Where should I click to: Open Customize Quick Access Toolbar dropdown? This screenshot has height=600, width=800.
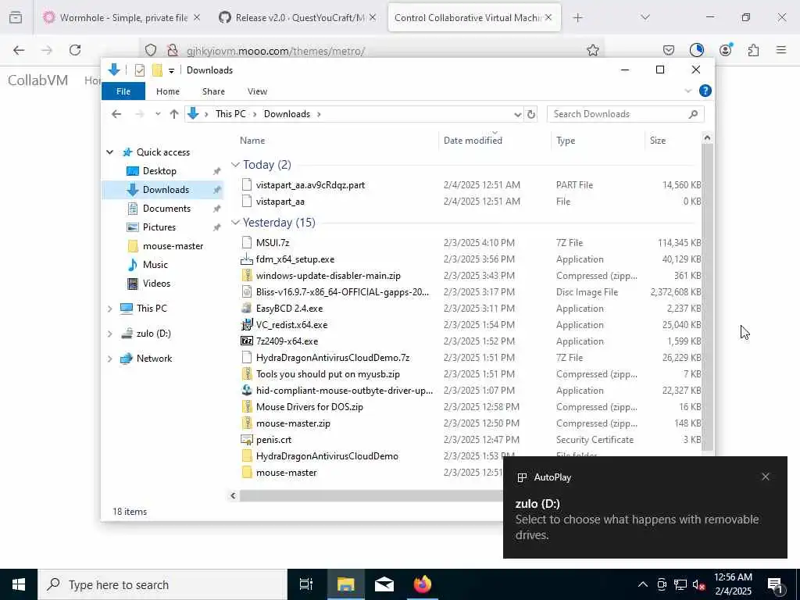171,70
